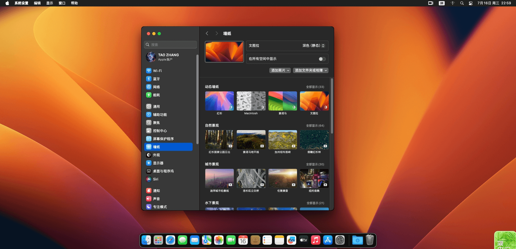Choose the 纽约夜晚 city wallpaper
The width and height of the screenshot is (516, 249).
pyautogui.click(x=314, y=179)
